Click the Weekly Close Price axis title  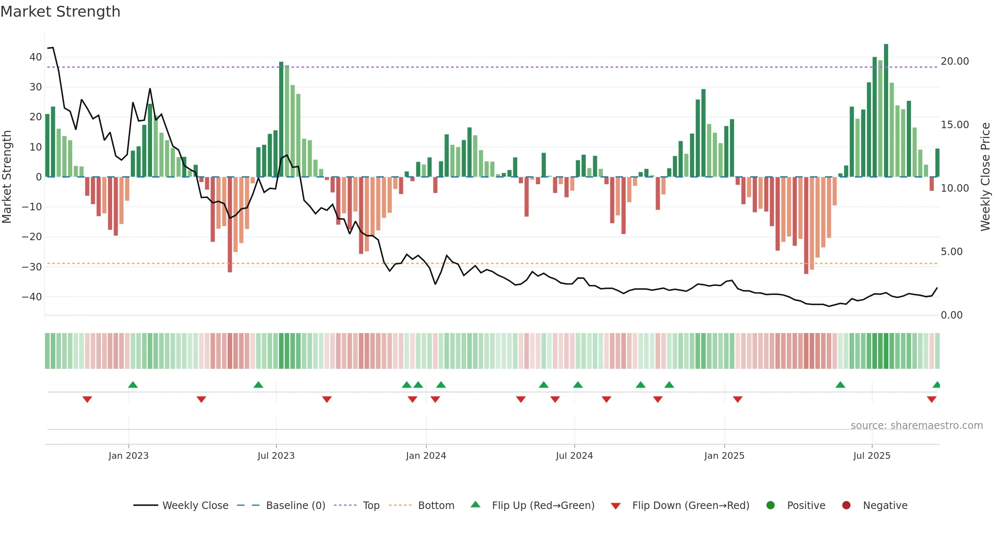pyautogui.click(x=985, y=177)
